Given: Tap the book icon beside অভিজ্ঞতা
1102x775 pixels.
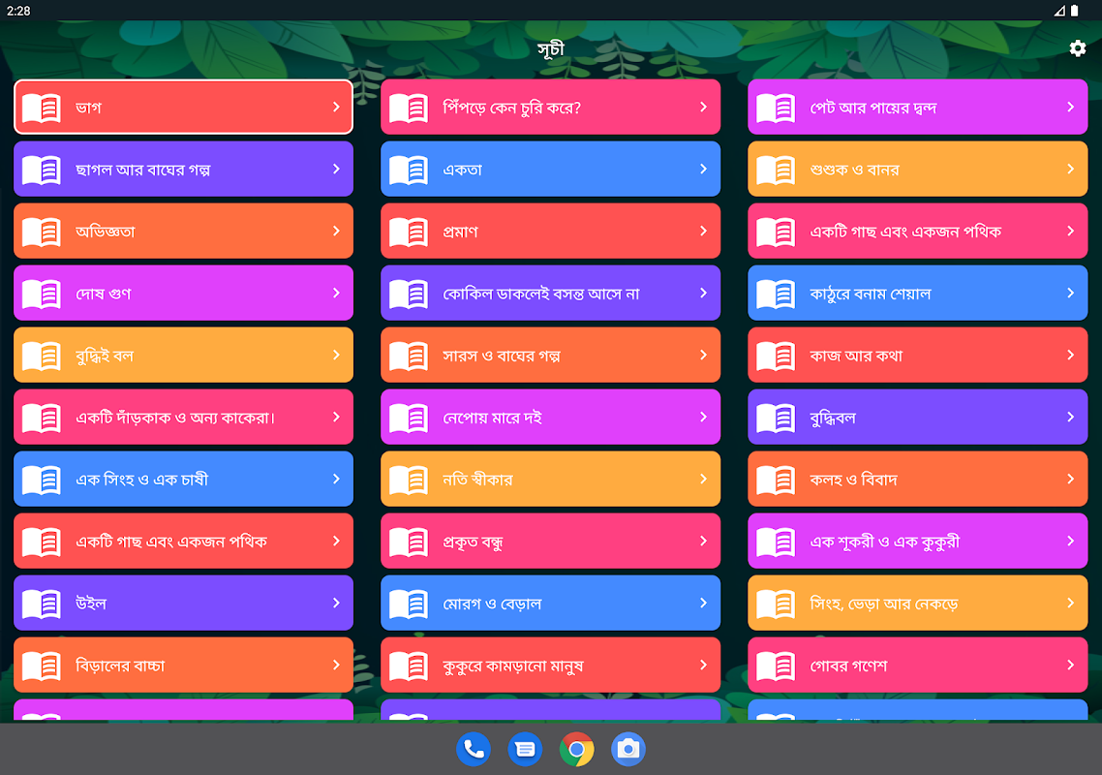Looking at the screenshot, I should click(42, 232).
